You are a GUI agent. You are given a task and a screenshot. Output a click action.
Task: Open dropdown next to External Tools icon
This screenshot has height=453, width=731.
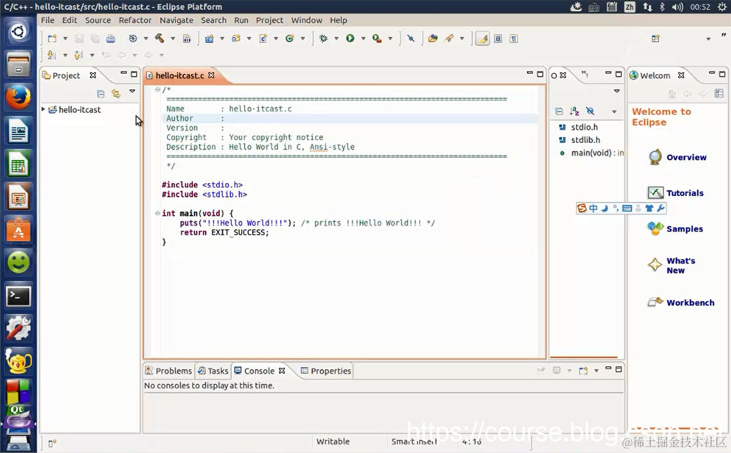[390, 39]
